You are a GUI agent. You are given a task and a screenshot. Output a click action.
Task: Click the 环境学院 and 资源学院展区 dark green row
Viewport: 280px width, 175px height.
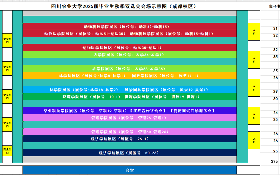pos(129,97)
